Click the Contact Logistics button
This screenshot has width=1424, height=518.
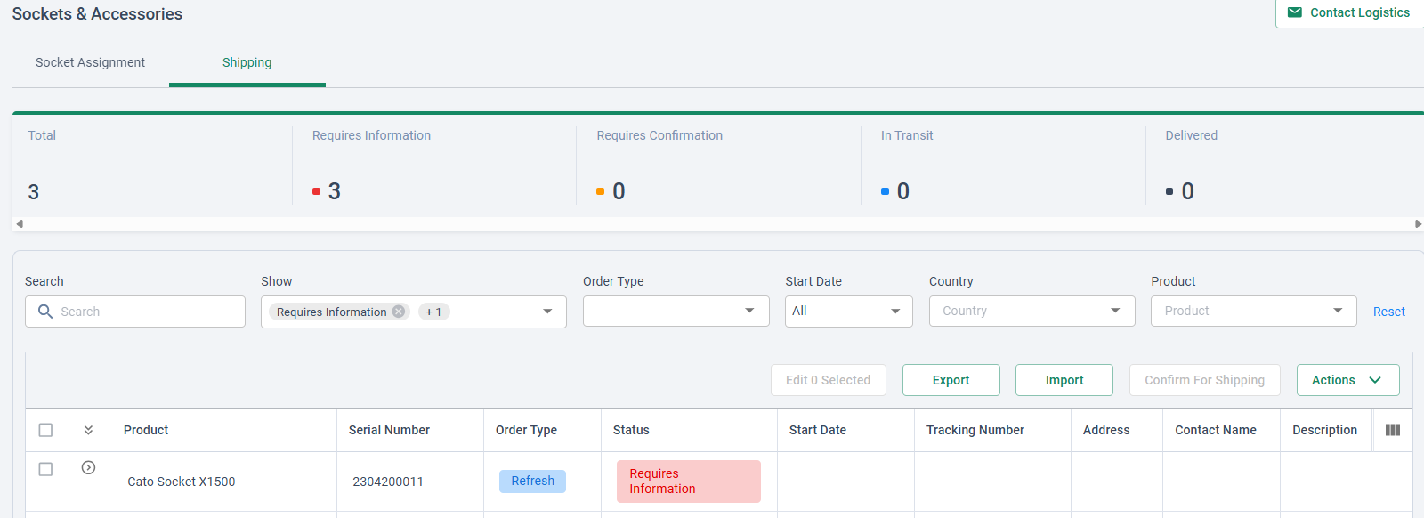point(1349,12)
